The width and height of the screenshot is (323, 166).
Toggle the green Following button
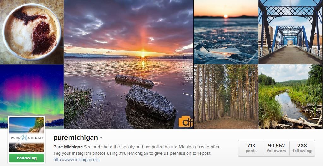(27, 158)
